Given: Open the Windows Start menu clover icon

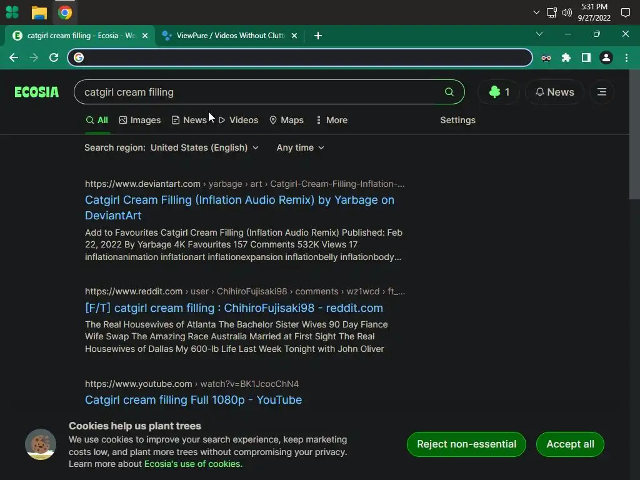Looking at the screenshot, I should tap(12, 12).
